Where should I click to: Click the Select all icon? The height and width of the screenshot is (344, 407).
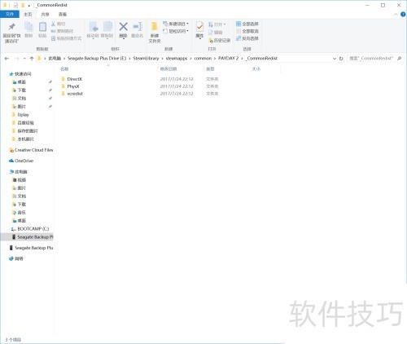(239, 24)
